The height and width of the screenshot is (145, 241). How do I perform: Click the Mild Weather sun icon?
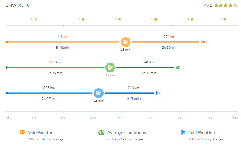click(22, 132)
